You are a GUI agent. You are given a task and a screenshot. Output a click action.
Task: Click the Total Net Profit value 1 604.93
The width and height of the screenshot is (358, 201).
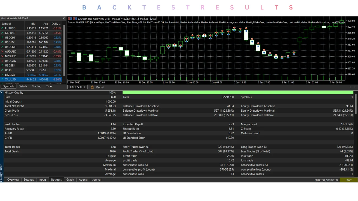point(110,106)
